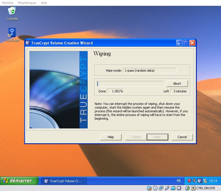Select the TrueCrypt Volume Cr… taskbar button
221x191 pixels.
[64, 181]
